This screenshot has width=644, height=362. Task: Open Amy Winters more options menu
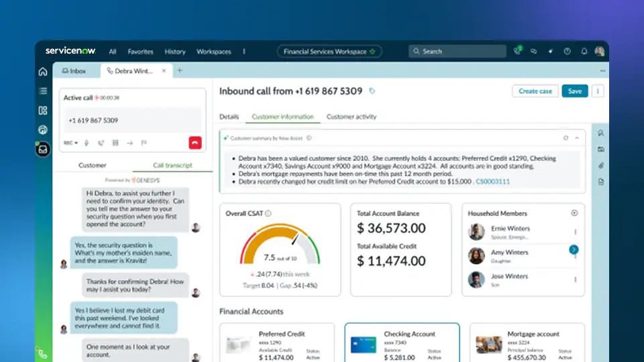[x=576, y=257]
